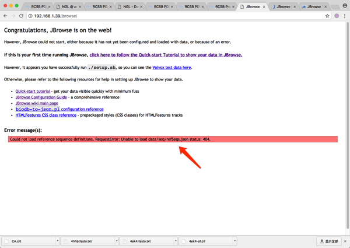
Task: Close the 'NGL - Do' tab
Action: coord(141,6)
